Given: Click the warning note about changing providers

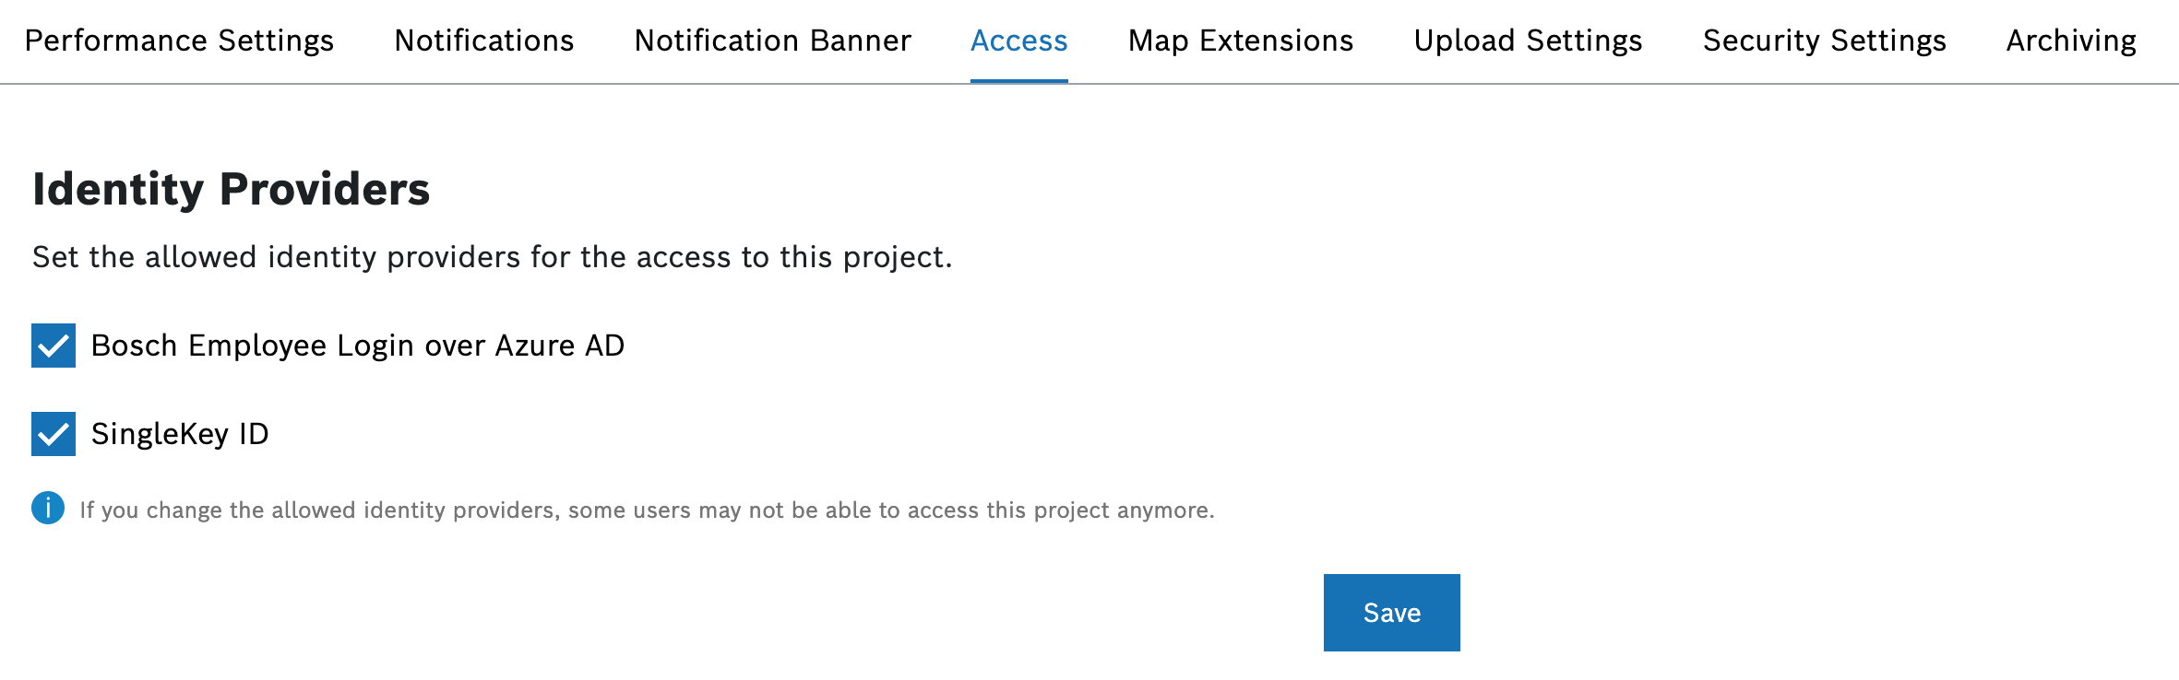Looking at the screenshot, I should coord(647,510).
